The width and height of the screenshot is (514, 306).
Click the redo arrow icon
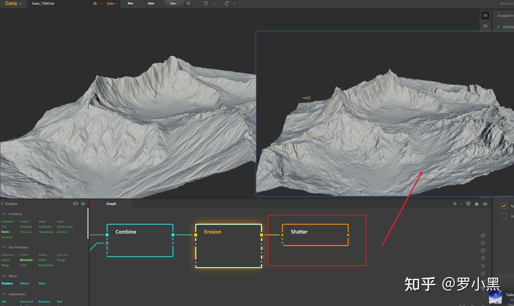(227, 3)
